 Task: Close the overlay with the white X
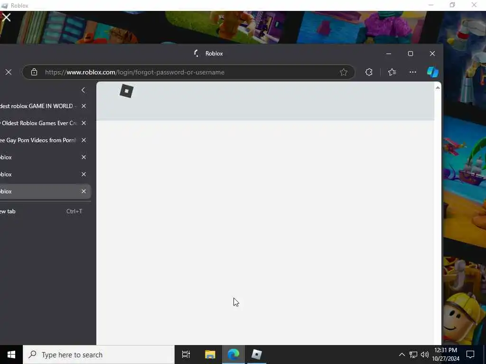tap(7, 18)
